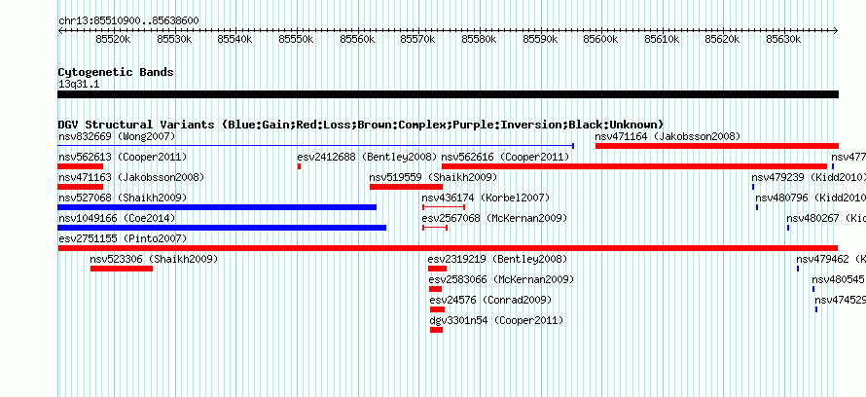This screenshot has height=397, width=866.
Task: Select the nsv436174 (Korbel2007) label
Action: 486,198
